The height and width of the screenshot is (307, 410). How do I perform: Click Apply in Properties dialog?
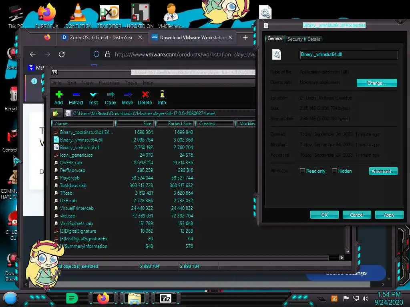click(x=389, y=215)
